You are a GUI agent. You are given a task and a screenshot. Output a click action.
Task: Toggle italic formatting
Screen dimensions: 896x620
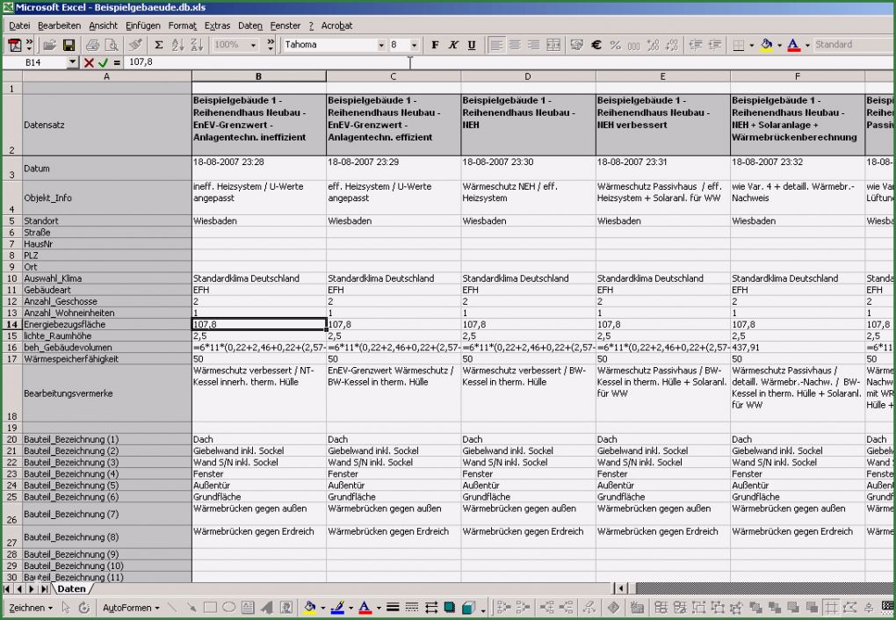coord(452,45)
